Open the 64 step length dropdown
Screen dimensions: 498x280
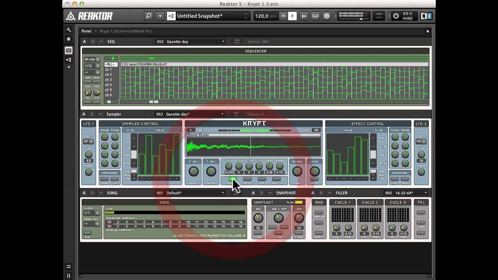point(92,59)
